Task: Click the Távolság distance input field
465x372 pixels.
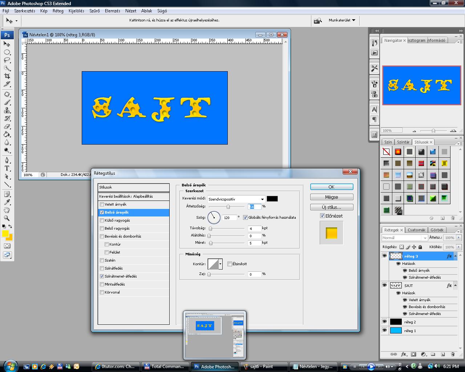Action: tap(254, 229)
